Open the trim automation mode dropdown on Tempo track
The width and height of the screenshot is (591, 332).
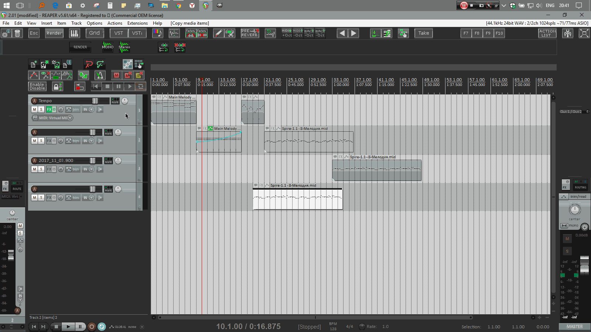tap(76, 110)
